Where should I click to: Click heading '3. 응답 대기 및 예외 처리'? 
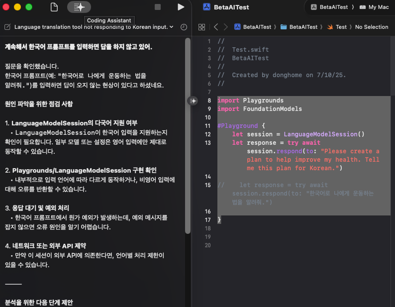[37, 208]
